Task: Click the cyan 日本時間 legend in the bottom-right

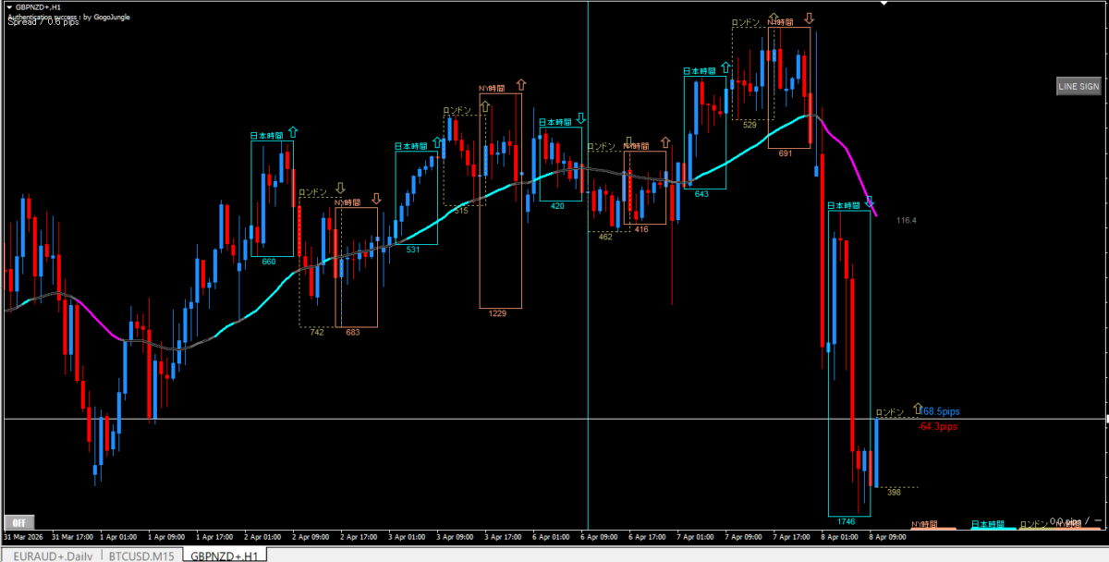Action: (x=988, y=524)
